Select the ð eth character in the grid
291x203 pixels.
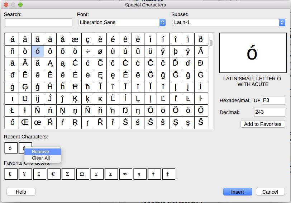(x=201, y=39)
